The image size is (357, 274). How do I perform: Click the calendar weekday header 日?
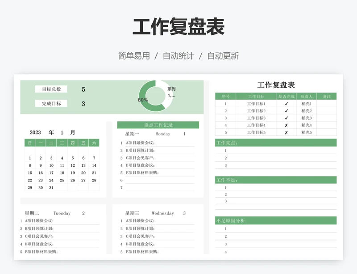coord(30,143)
